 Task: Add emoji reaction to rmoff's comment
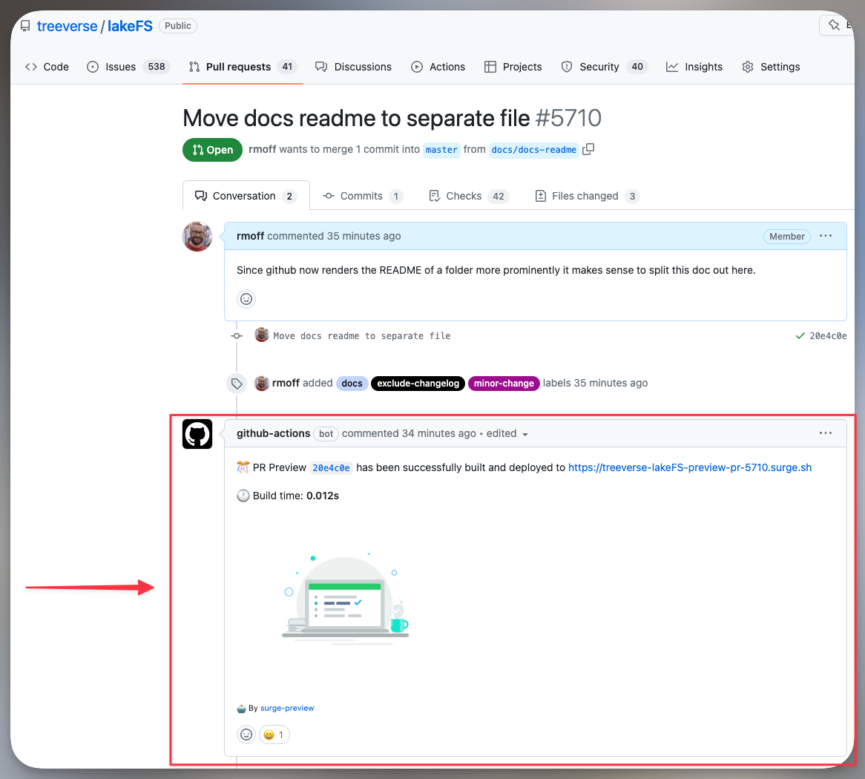246,299
